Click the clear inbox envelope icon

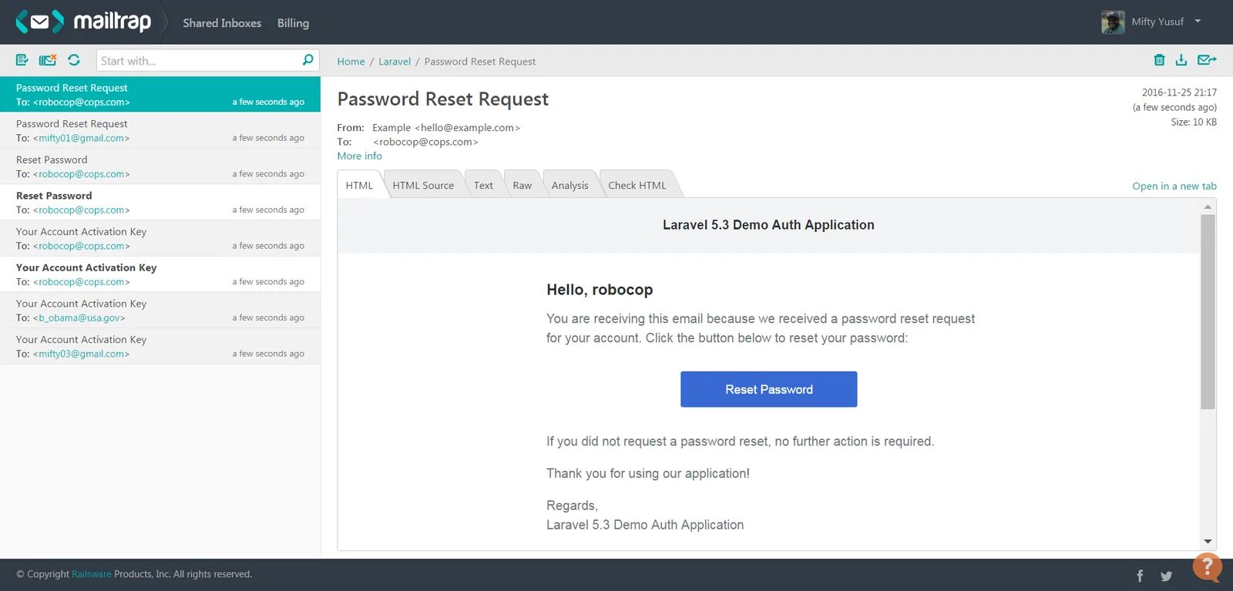[x=48, y=60]
